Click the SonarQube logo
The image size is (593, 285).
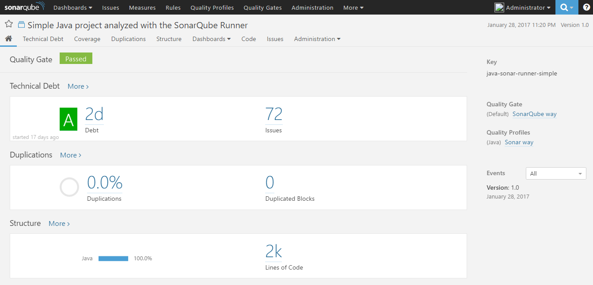pyautogui.click(x=25, y=7)
